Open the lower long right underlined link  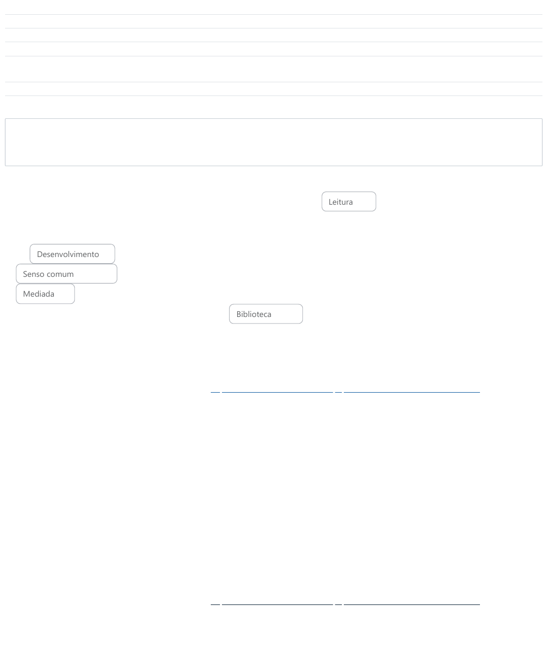click(x=411, y=604)
